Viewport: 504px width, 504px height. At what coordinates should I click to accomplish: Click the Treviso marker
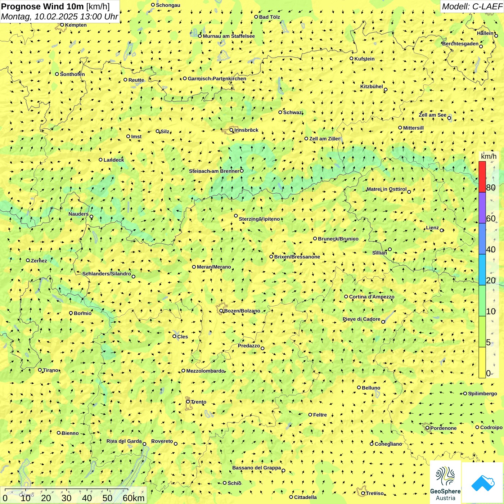pos(363,493)
